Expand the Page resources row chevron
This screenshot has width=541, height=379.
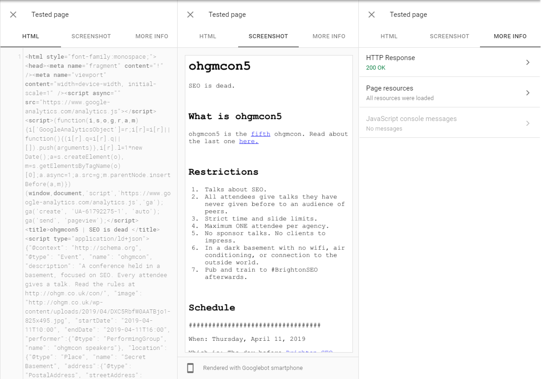(x=527, y=93)
